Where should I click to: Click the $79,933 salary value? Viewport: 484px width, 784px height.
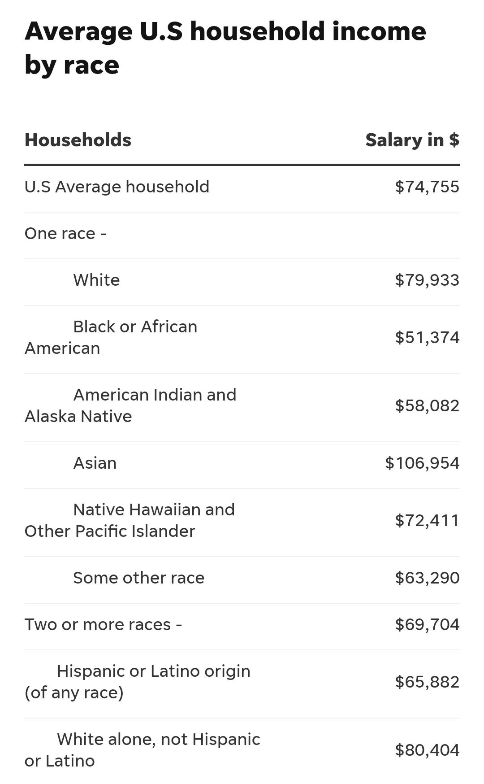pyautogui.click(x=427, y=280)
